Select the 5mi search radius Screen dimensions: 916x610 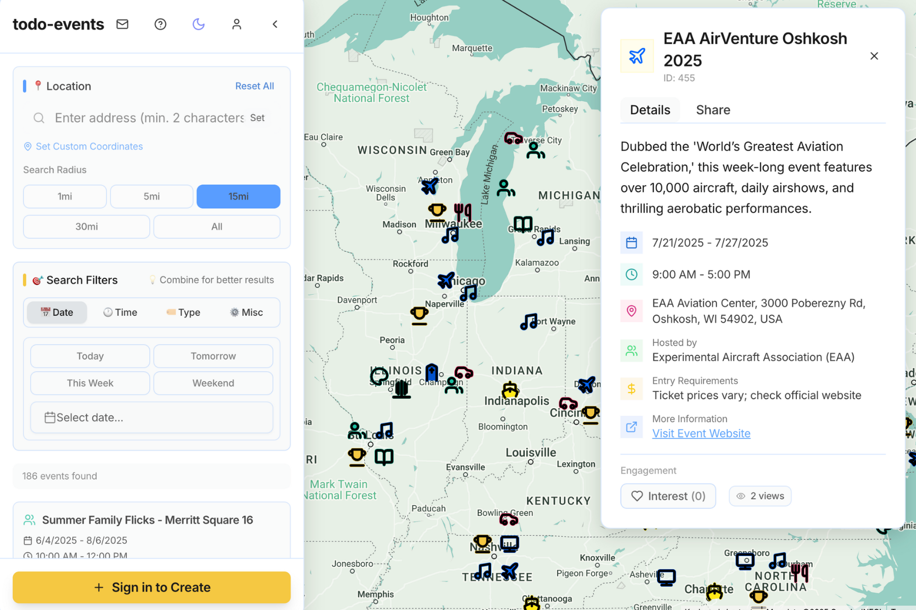click(152, 196)
